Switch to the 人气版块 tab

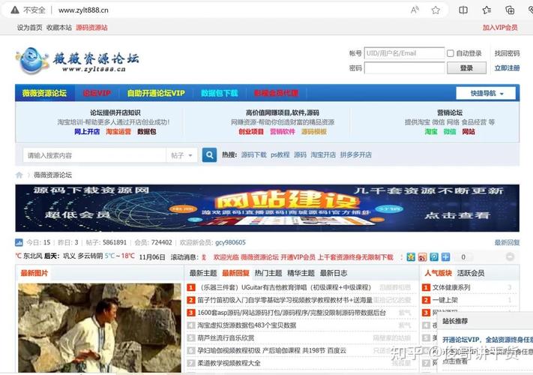click(x=438, y=273)
